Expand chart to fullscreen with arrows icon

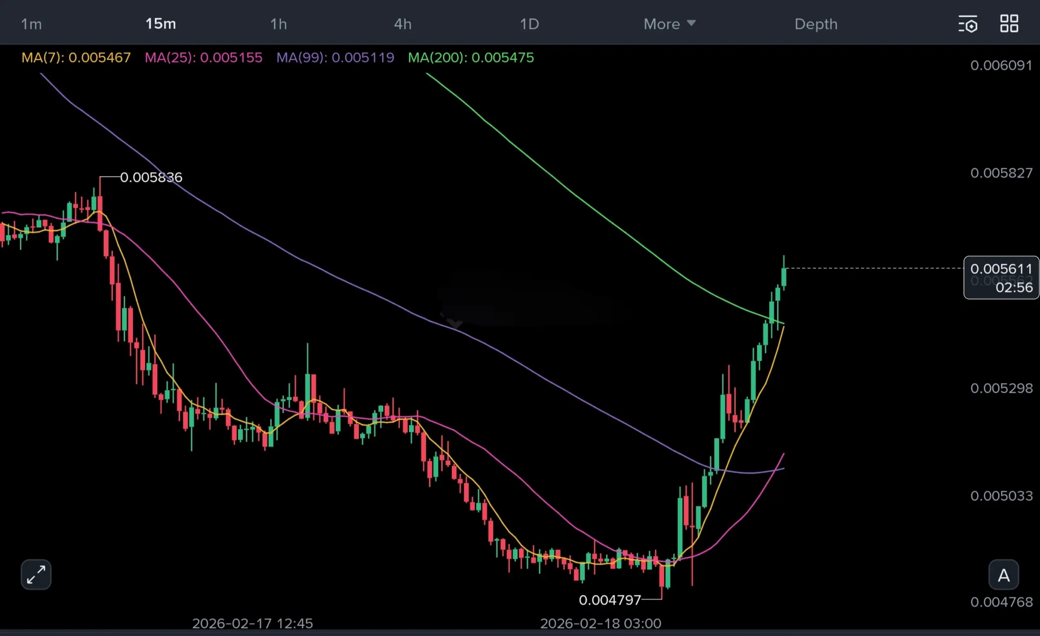[36, 574]
